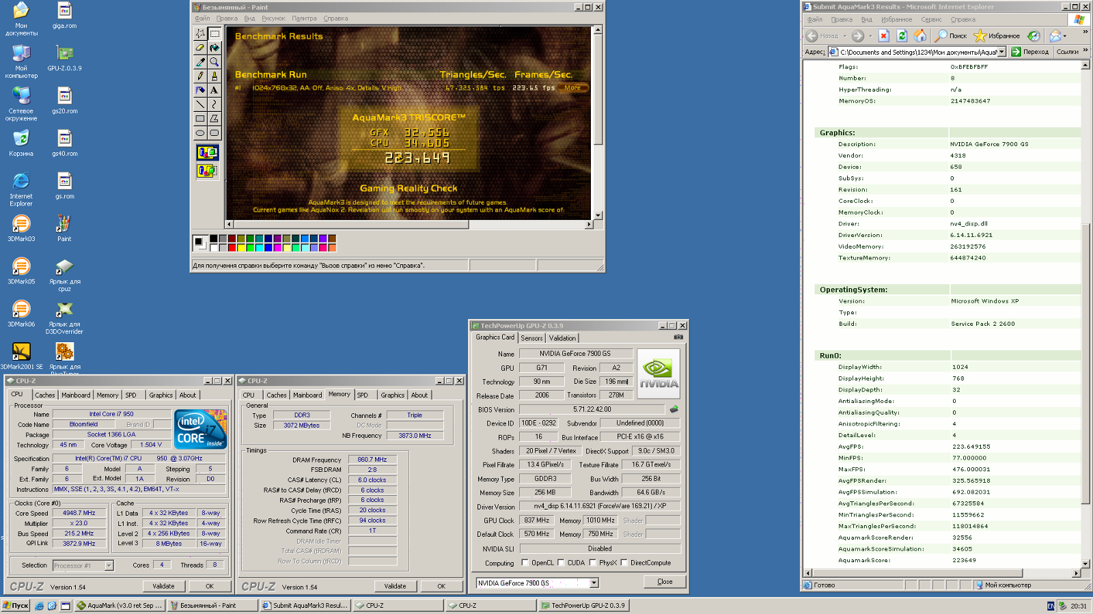Image resolution: width=1093 pixels, height=614 pixels.
Task: Select the Pick Color eyedropper tool
Action: point(200,61)
